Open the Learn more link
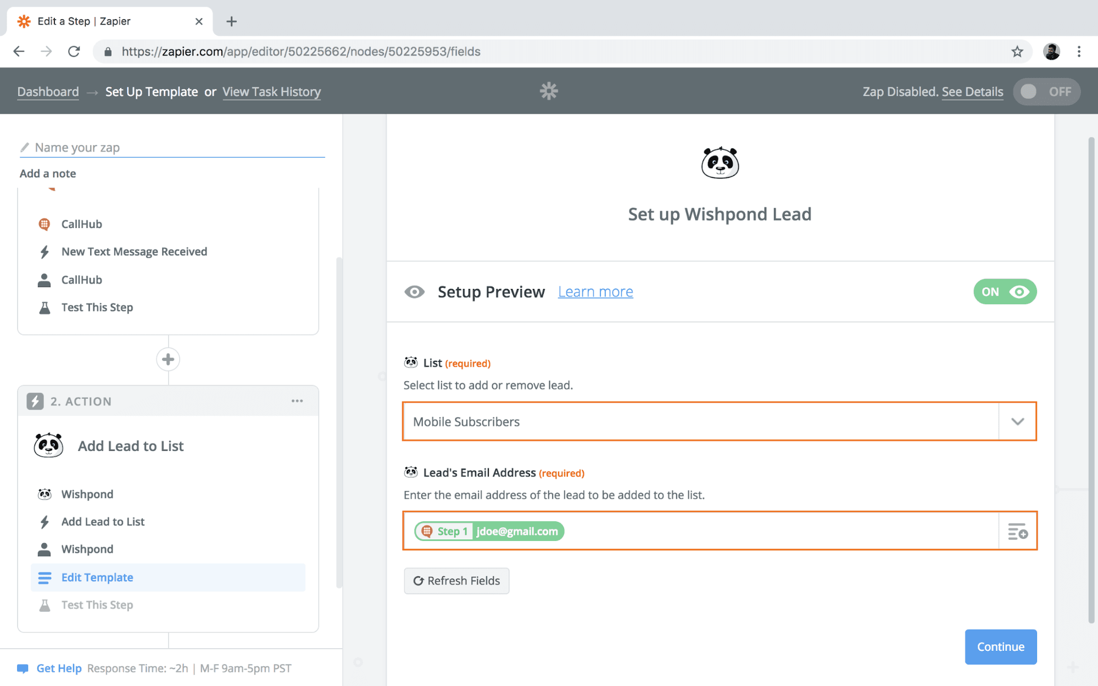1098x686 pixels. [x=595, y=292]
